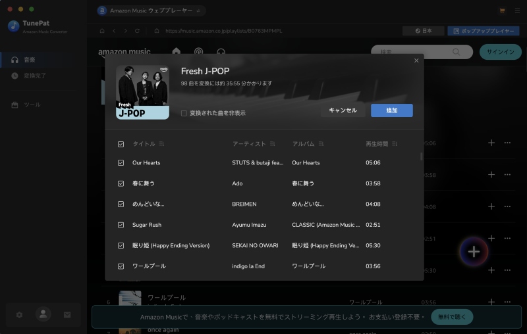
Task: Toggle the select-all checkbox in header
Action: 121,144
